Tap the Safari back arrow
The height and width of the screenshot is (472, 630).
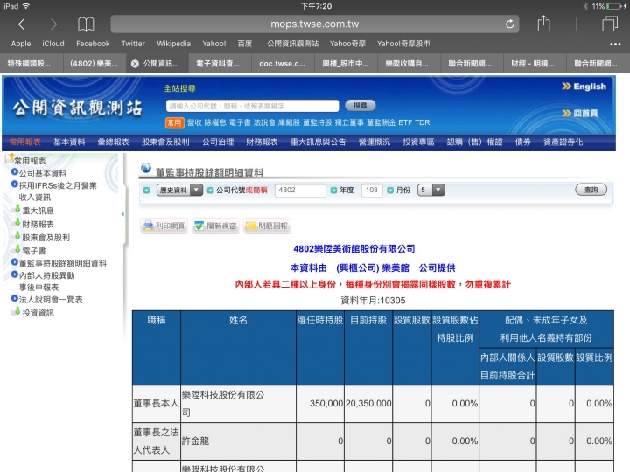pyautogui.click(x=22, y=24)
